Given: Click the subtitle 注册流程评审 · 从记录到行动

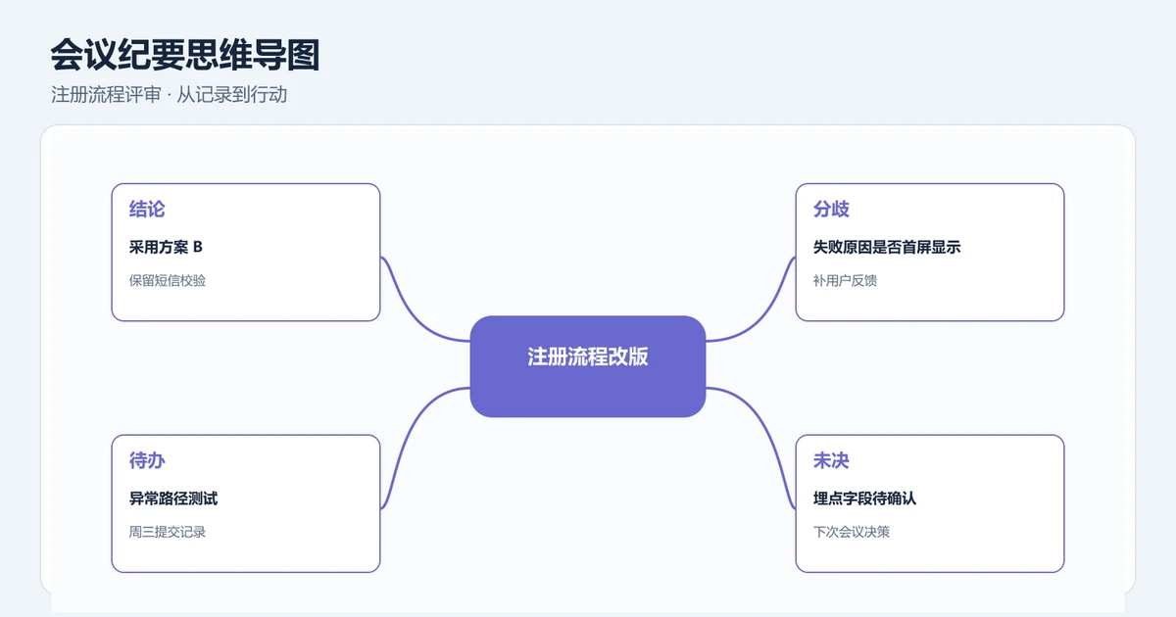Looking at the screenshot, I should (169, 95).
